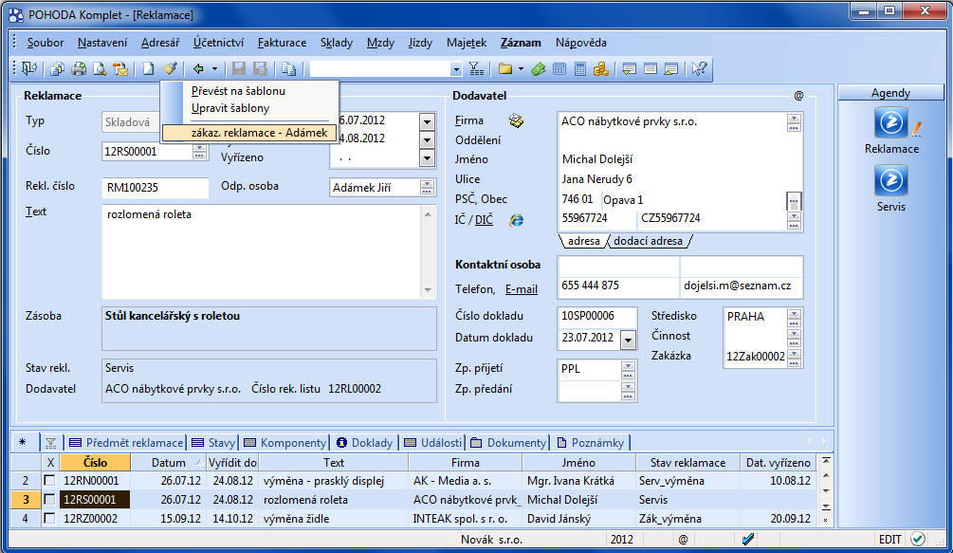Screen dimensions: 953x553
Task: Click the DIČ link label
Action: (484, 220)
